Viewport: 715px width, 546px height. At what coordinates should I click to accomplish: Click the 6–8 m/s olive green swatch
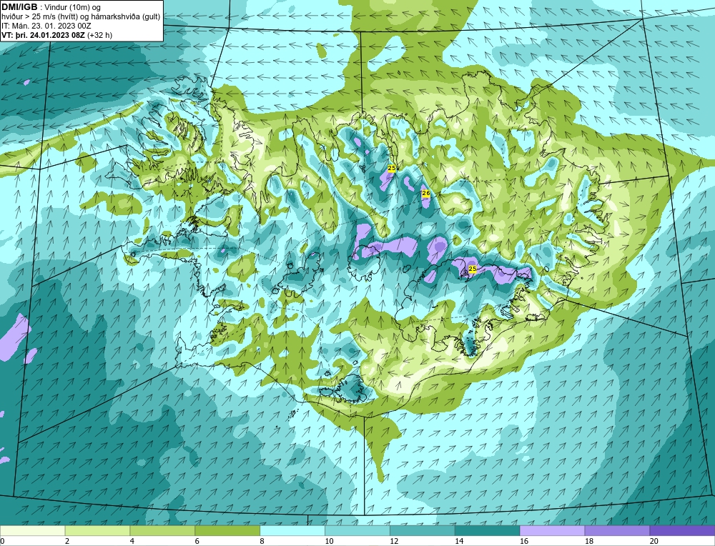227,530
